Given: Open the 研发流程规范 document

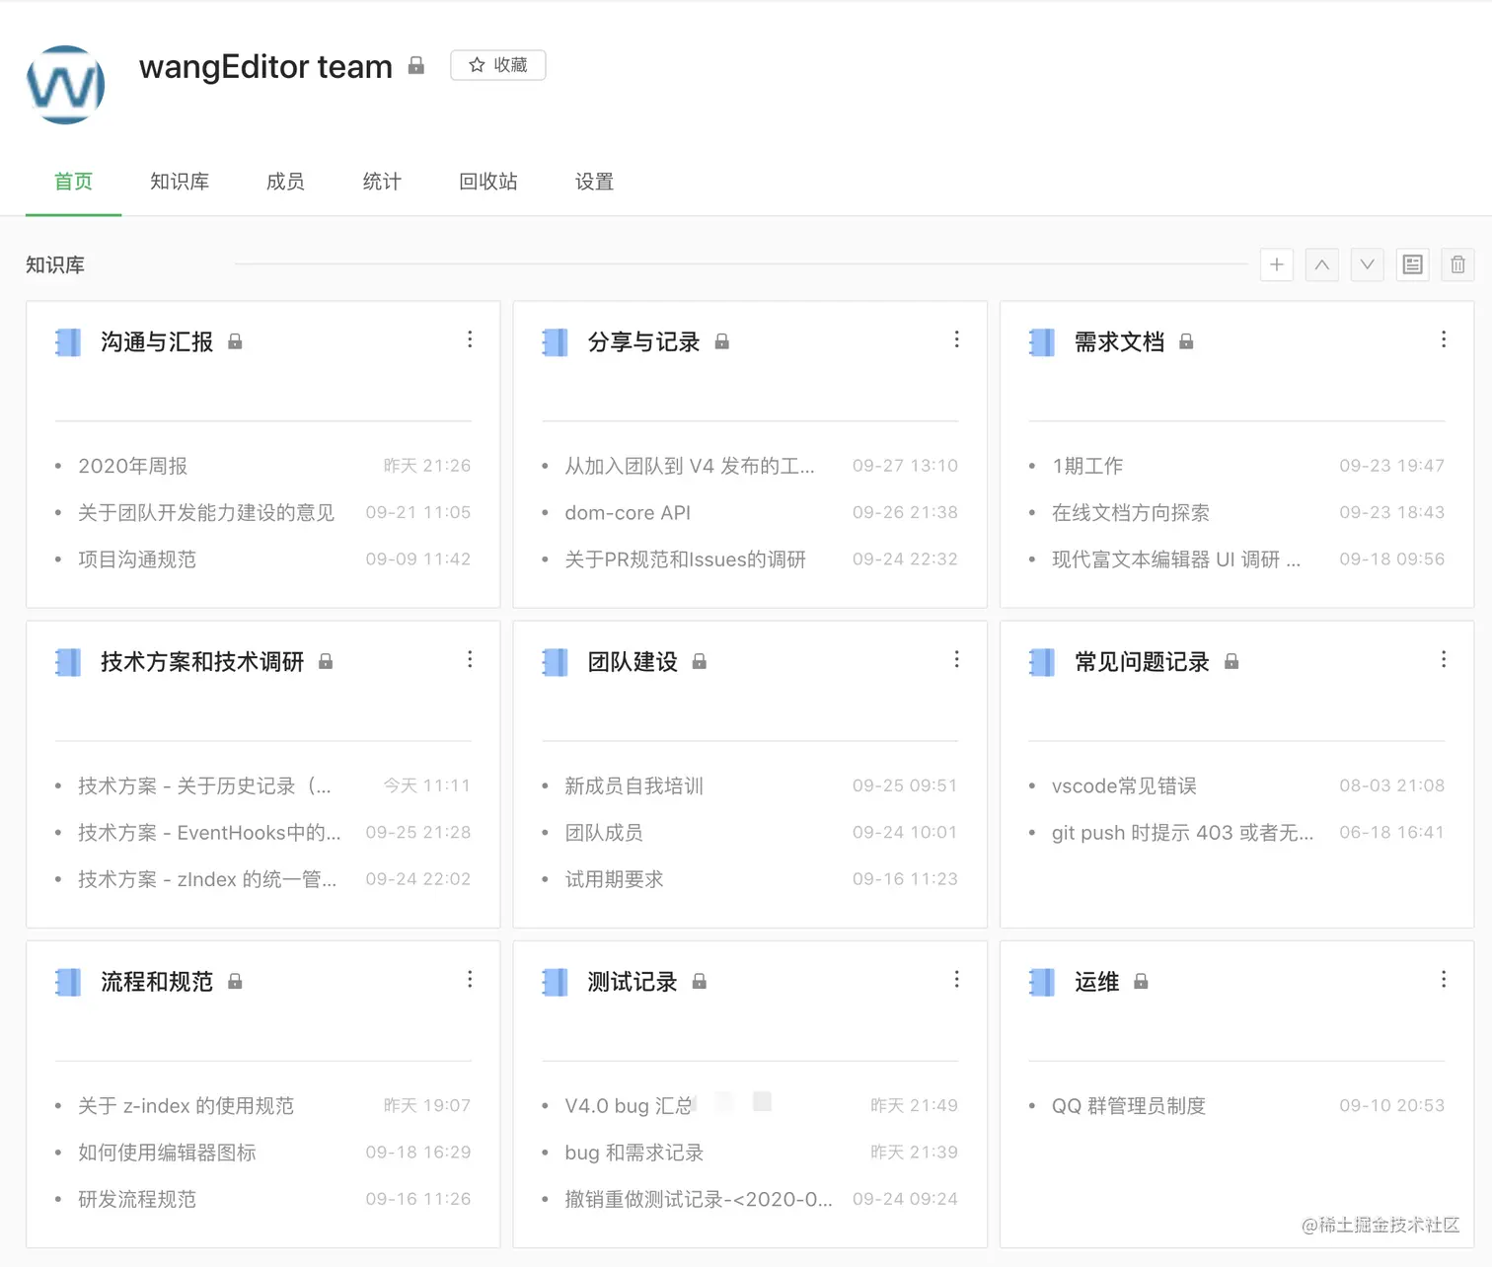Looking at the screenshot, I should tap(137, 1199).
